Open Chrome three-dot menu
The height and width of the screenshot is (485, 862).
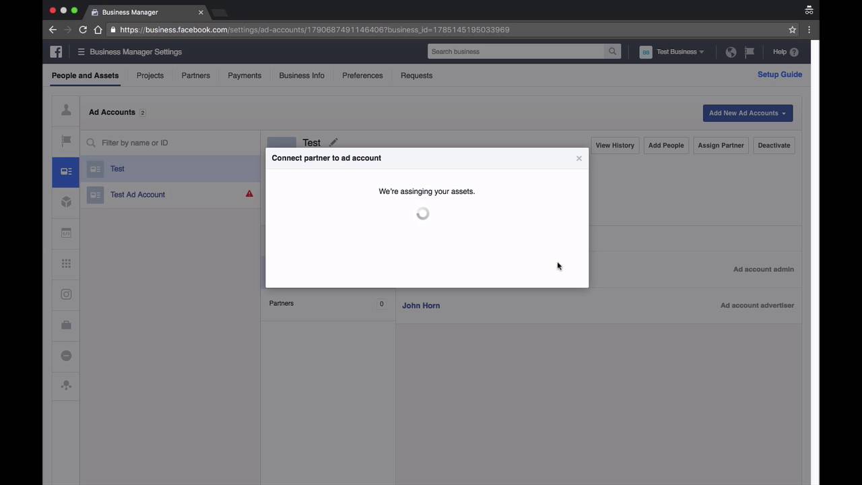[809, 30]
